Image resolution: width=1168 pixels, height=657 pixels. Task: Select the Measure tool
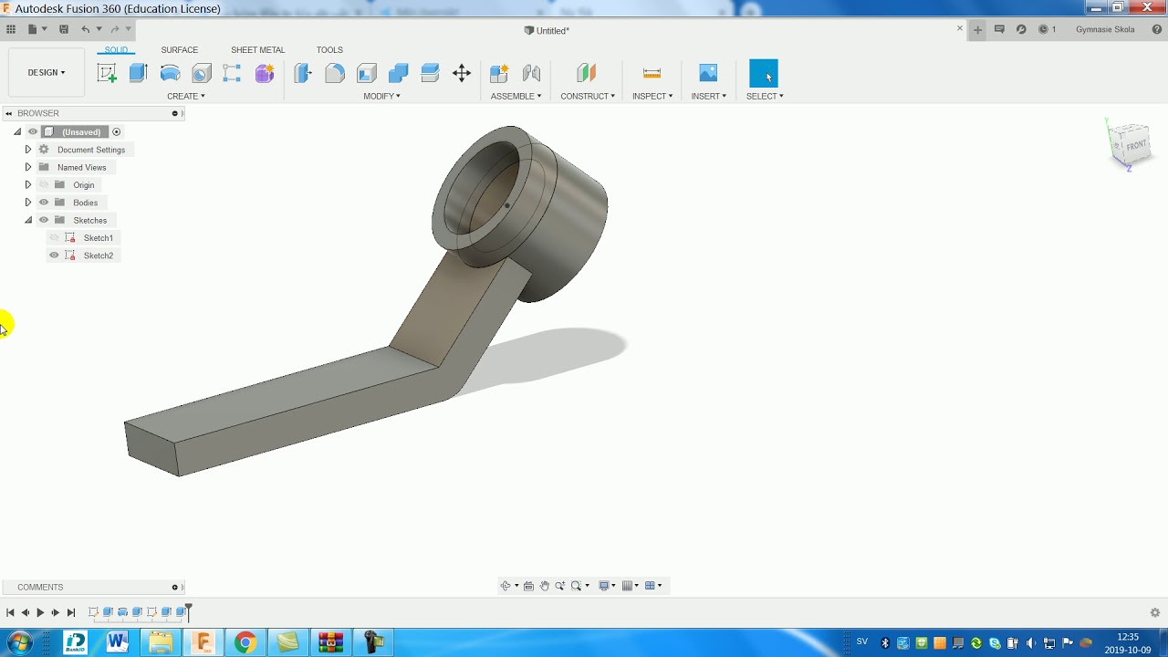(x=652, y=73)
